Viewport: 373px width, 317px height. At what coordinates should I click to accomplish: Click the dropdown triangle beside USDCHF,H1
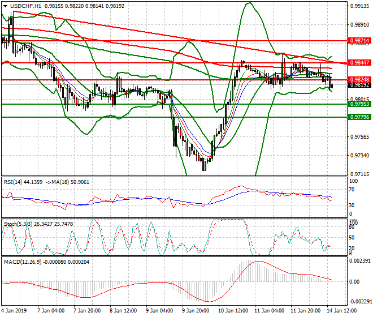[x=5, y=6]
